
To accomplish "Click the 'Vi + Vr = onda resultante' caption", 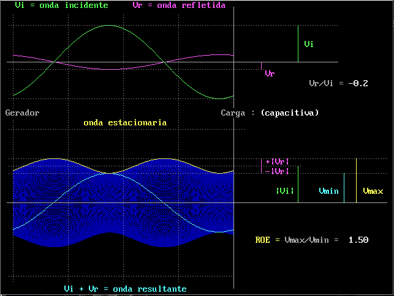I will (125, 289).
